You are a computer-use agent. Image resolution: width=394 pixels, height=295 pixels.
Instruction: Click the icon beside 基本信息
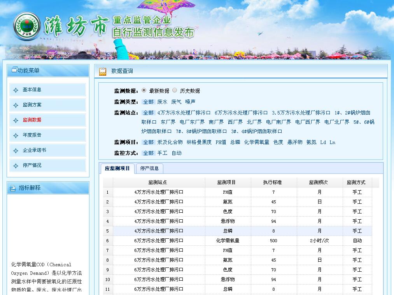pyautogui.click(x=16, y=90)
